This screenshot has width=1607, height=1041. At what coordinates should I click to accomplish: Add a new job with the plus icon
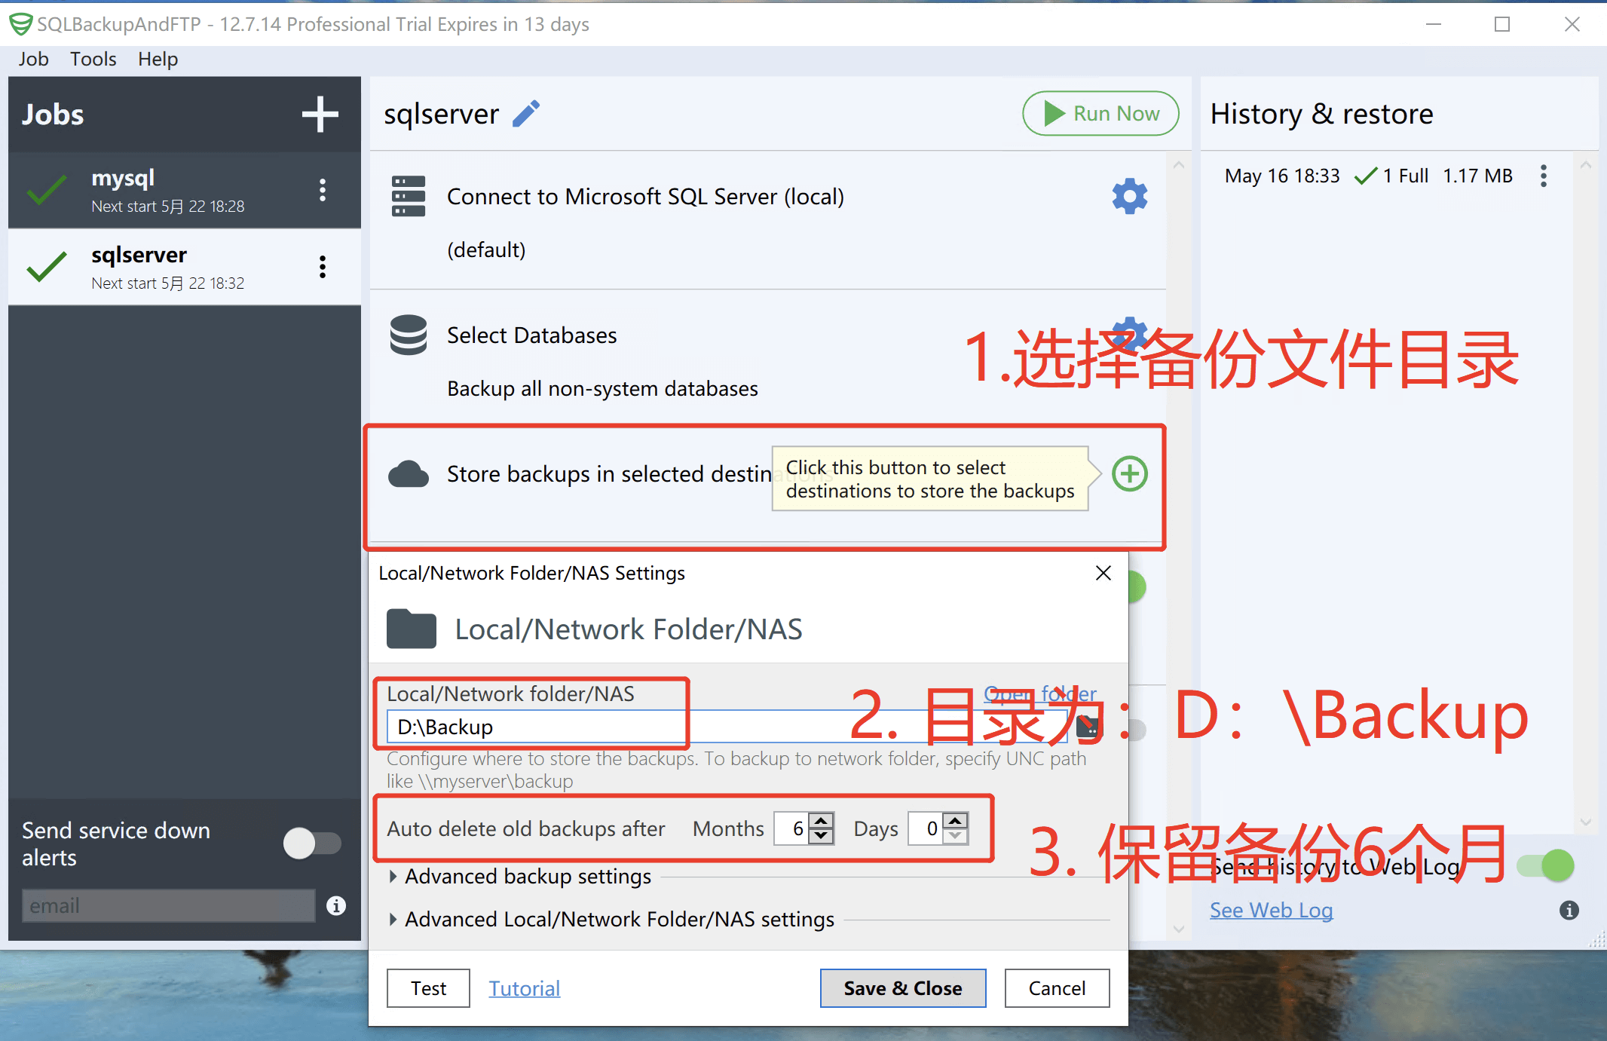(320, 115)
